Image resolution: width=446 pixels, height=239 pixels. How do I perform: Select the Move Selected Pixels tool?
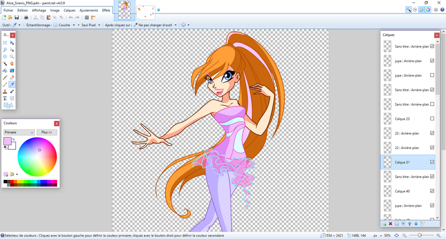(12, 43)
